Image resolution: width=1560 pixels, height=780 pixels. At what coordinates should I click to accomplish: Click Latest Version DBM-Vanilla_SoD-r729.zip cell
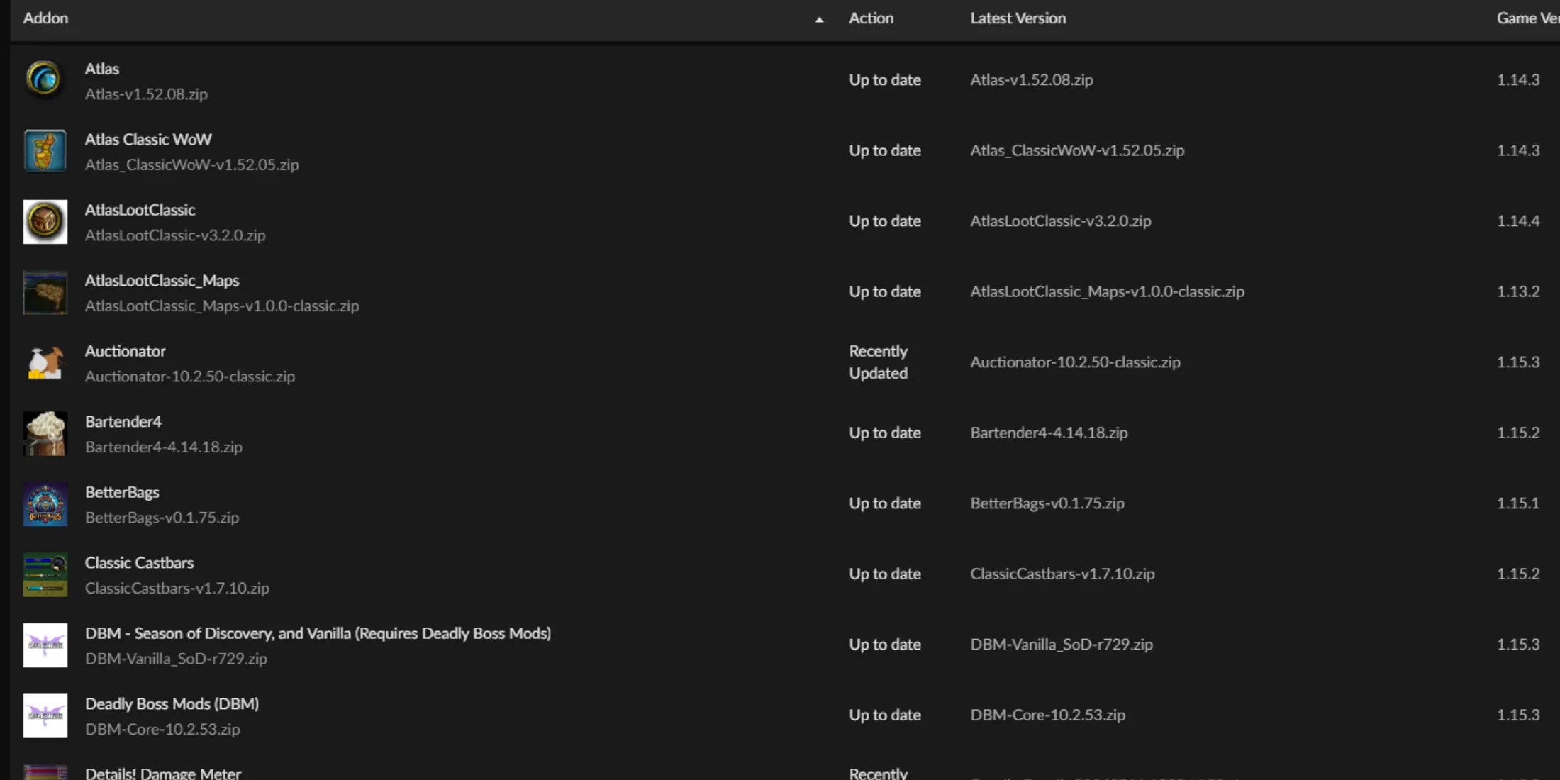click(1062, 645)
